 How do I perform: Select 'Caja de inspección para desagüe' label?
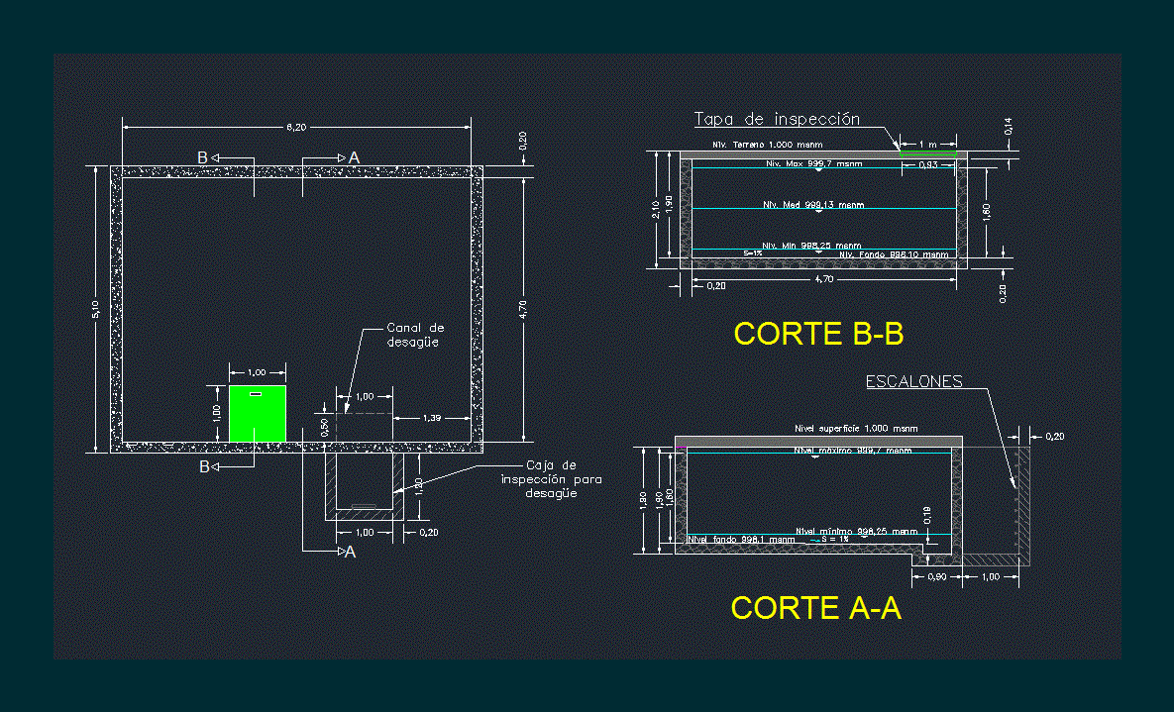point(551,479)
